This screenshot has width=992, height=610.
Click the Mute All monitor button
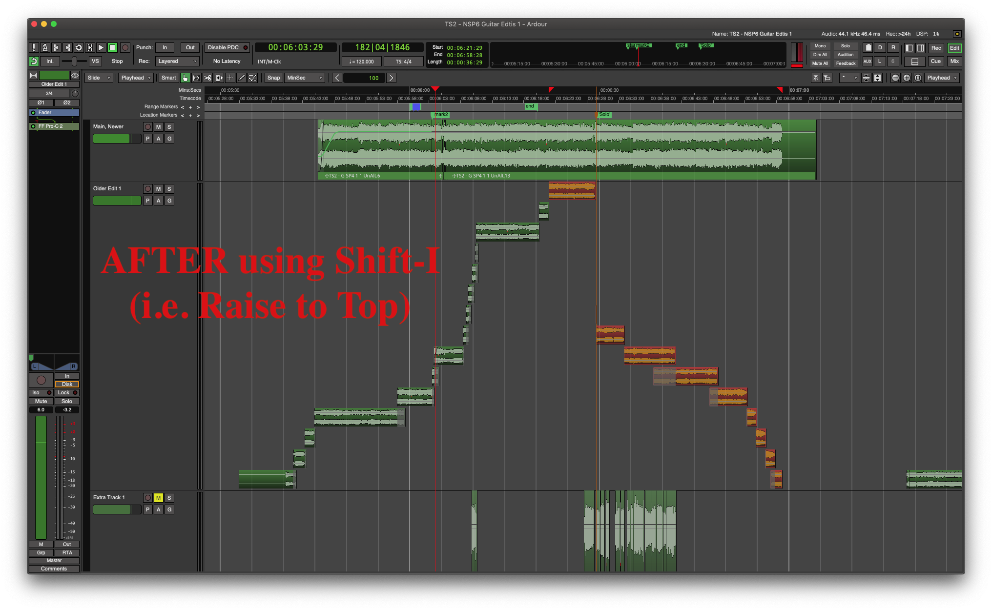click(820, 63)
